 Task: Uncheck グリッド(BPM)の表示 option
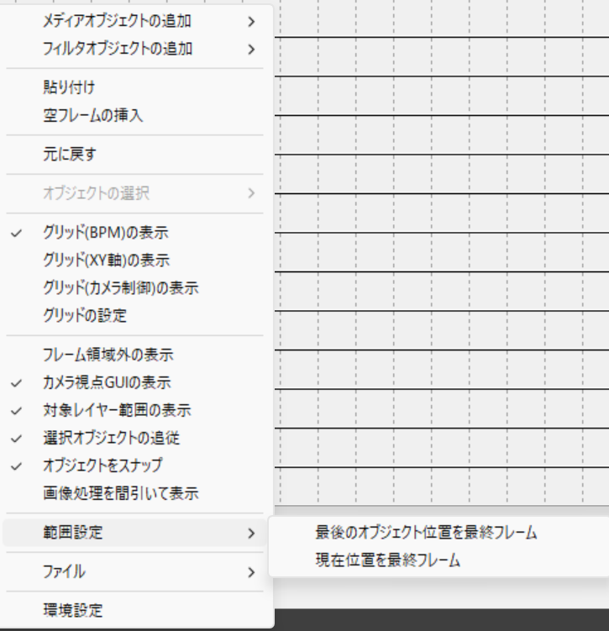pos(110,233)
